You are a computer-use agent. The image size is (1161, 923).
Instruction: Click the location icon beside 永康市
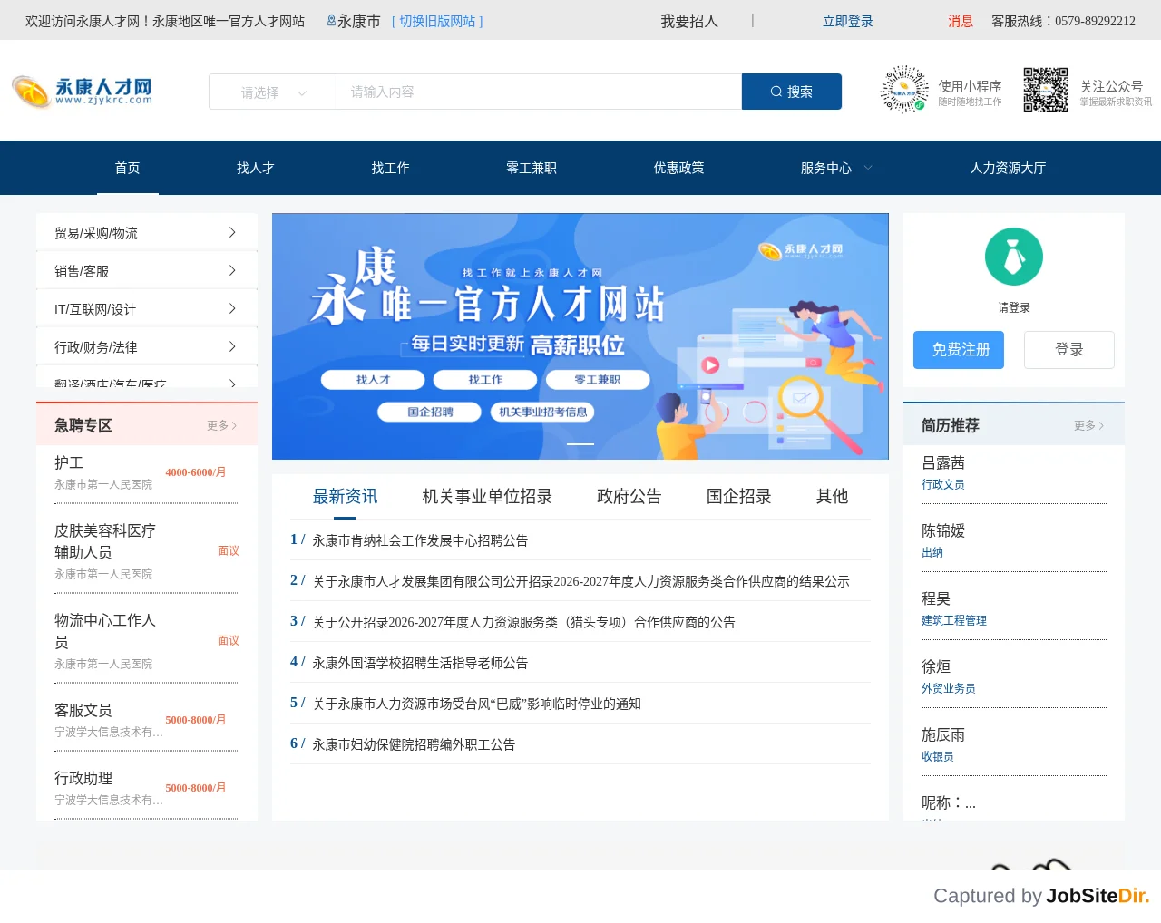pyautogui.click(x=331, y=21)
